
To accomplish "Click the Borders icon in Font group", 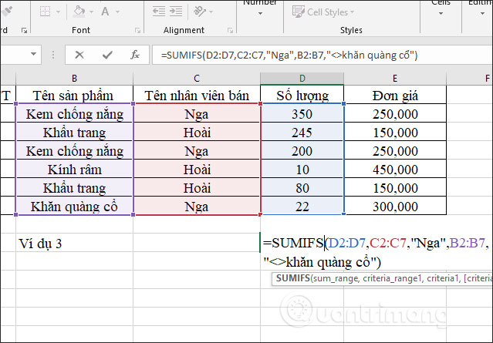I will click(46, 12).
